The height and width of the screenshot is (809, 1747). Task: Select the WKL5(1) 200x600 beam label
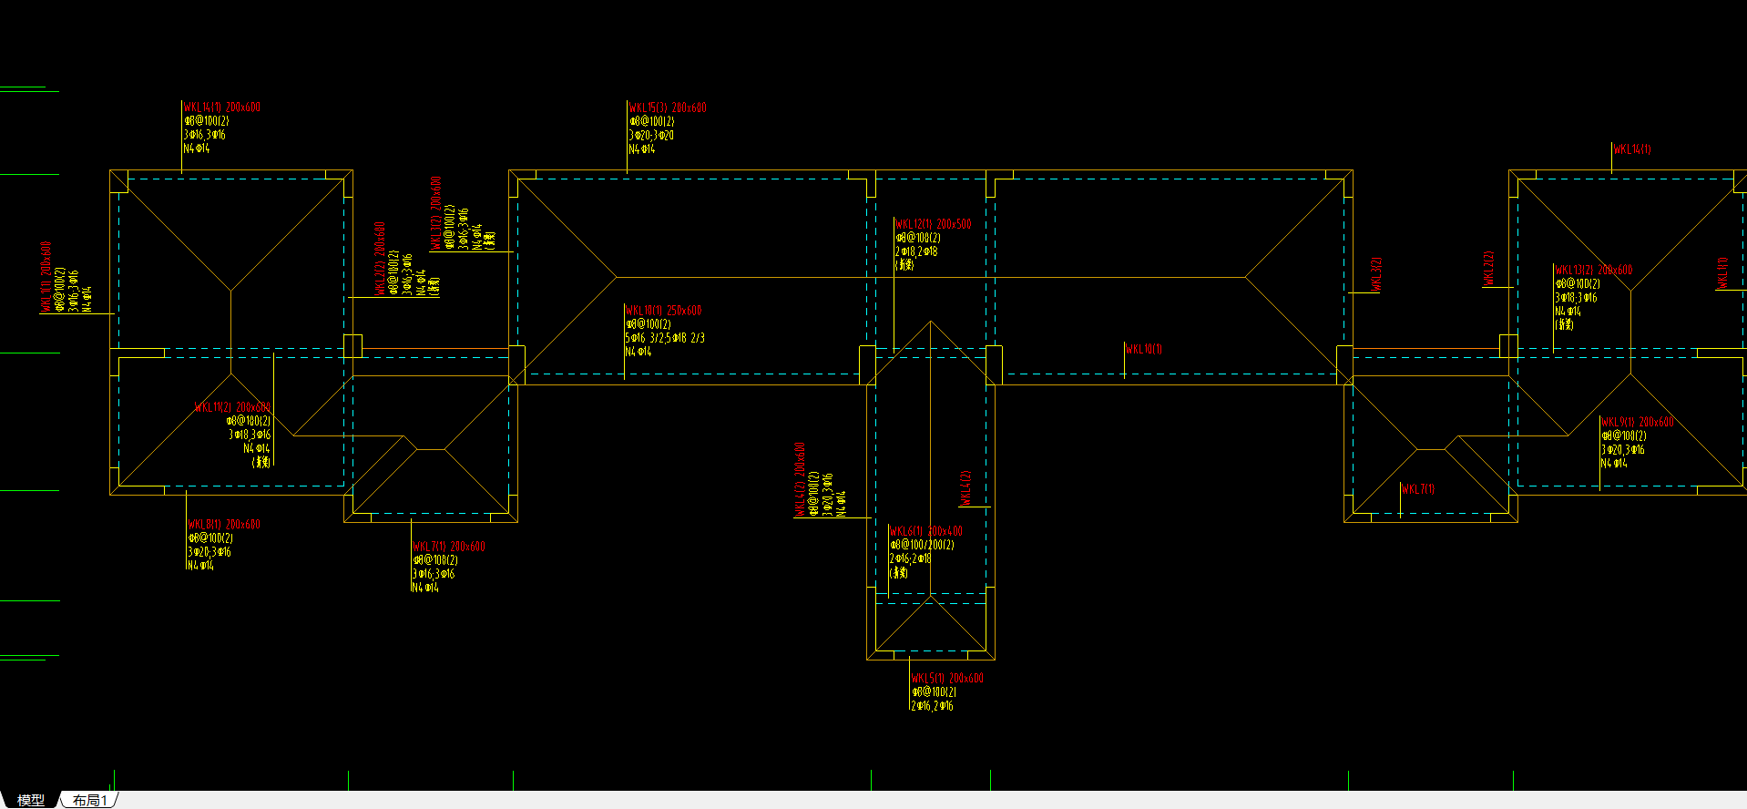[x=947, y=679]
